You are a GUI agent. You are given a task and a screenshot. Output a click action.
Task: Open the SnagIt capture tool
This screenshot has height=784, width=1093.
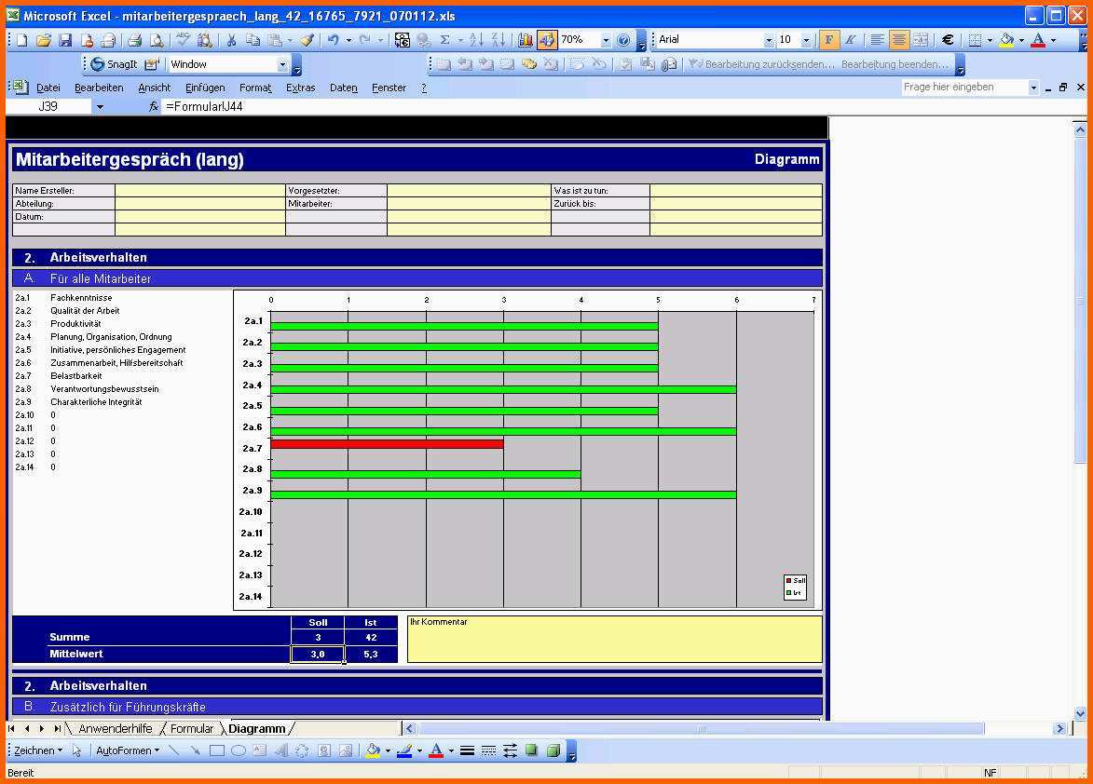pos(114,65)
